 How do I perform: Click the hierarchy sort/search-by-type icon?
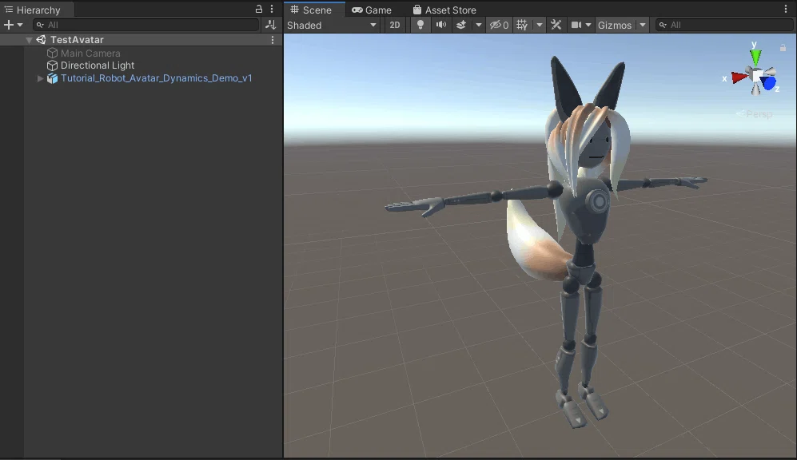click(x=270, y=25)
